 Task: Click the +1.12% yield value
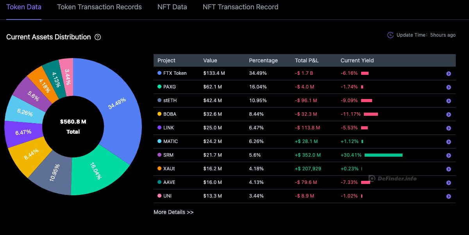coord(349,141)
